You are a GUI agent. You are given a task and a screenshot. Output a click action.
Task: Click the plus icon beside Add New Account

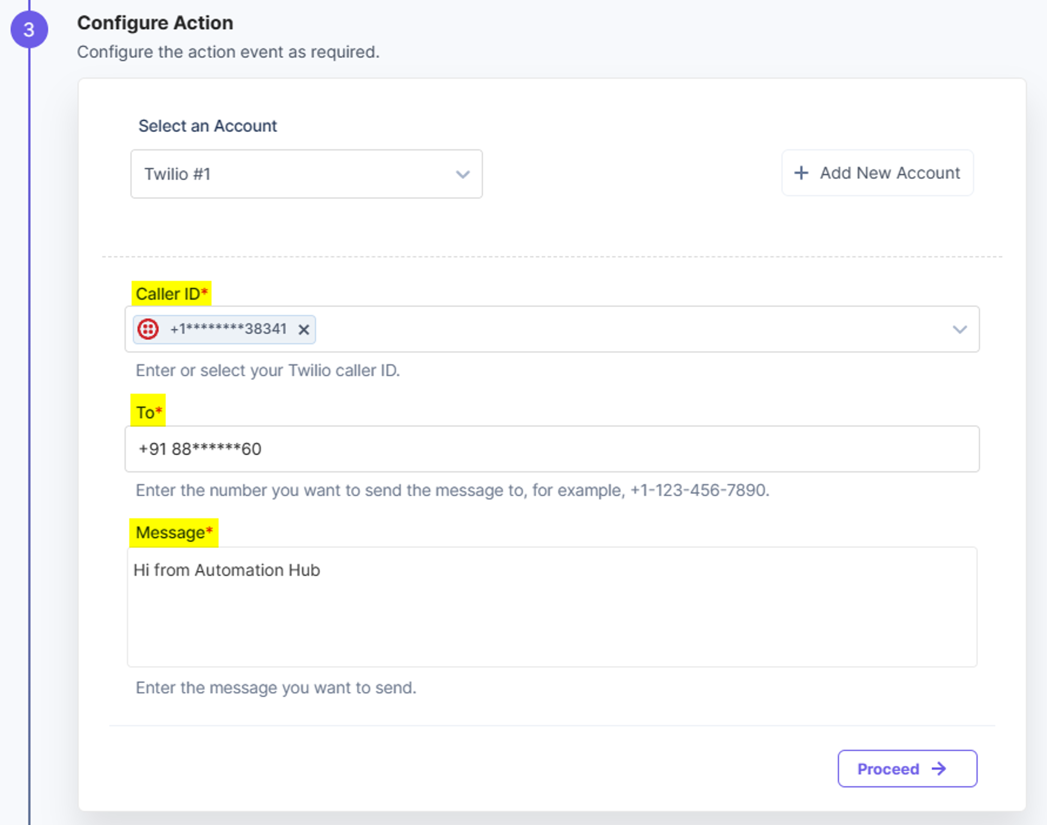point(801,173)
